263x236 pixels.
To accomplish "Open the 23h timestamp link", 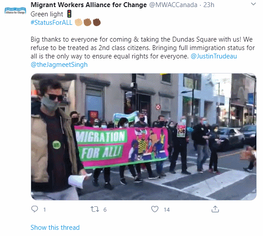I will 209,5.
